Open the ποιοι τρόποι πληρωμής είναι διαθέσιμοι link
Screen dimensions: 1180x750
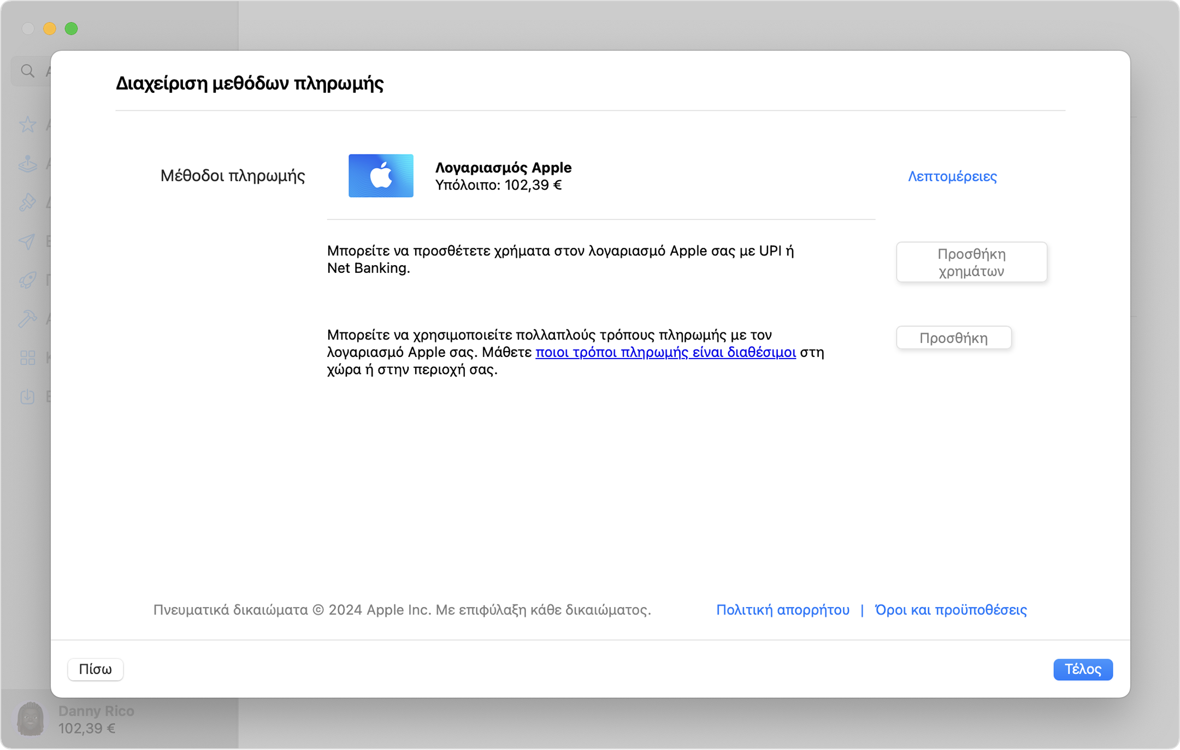pyautogui.click(x=665, y=352)
